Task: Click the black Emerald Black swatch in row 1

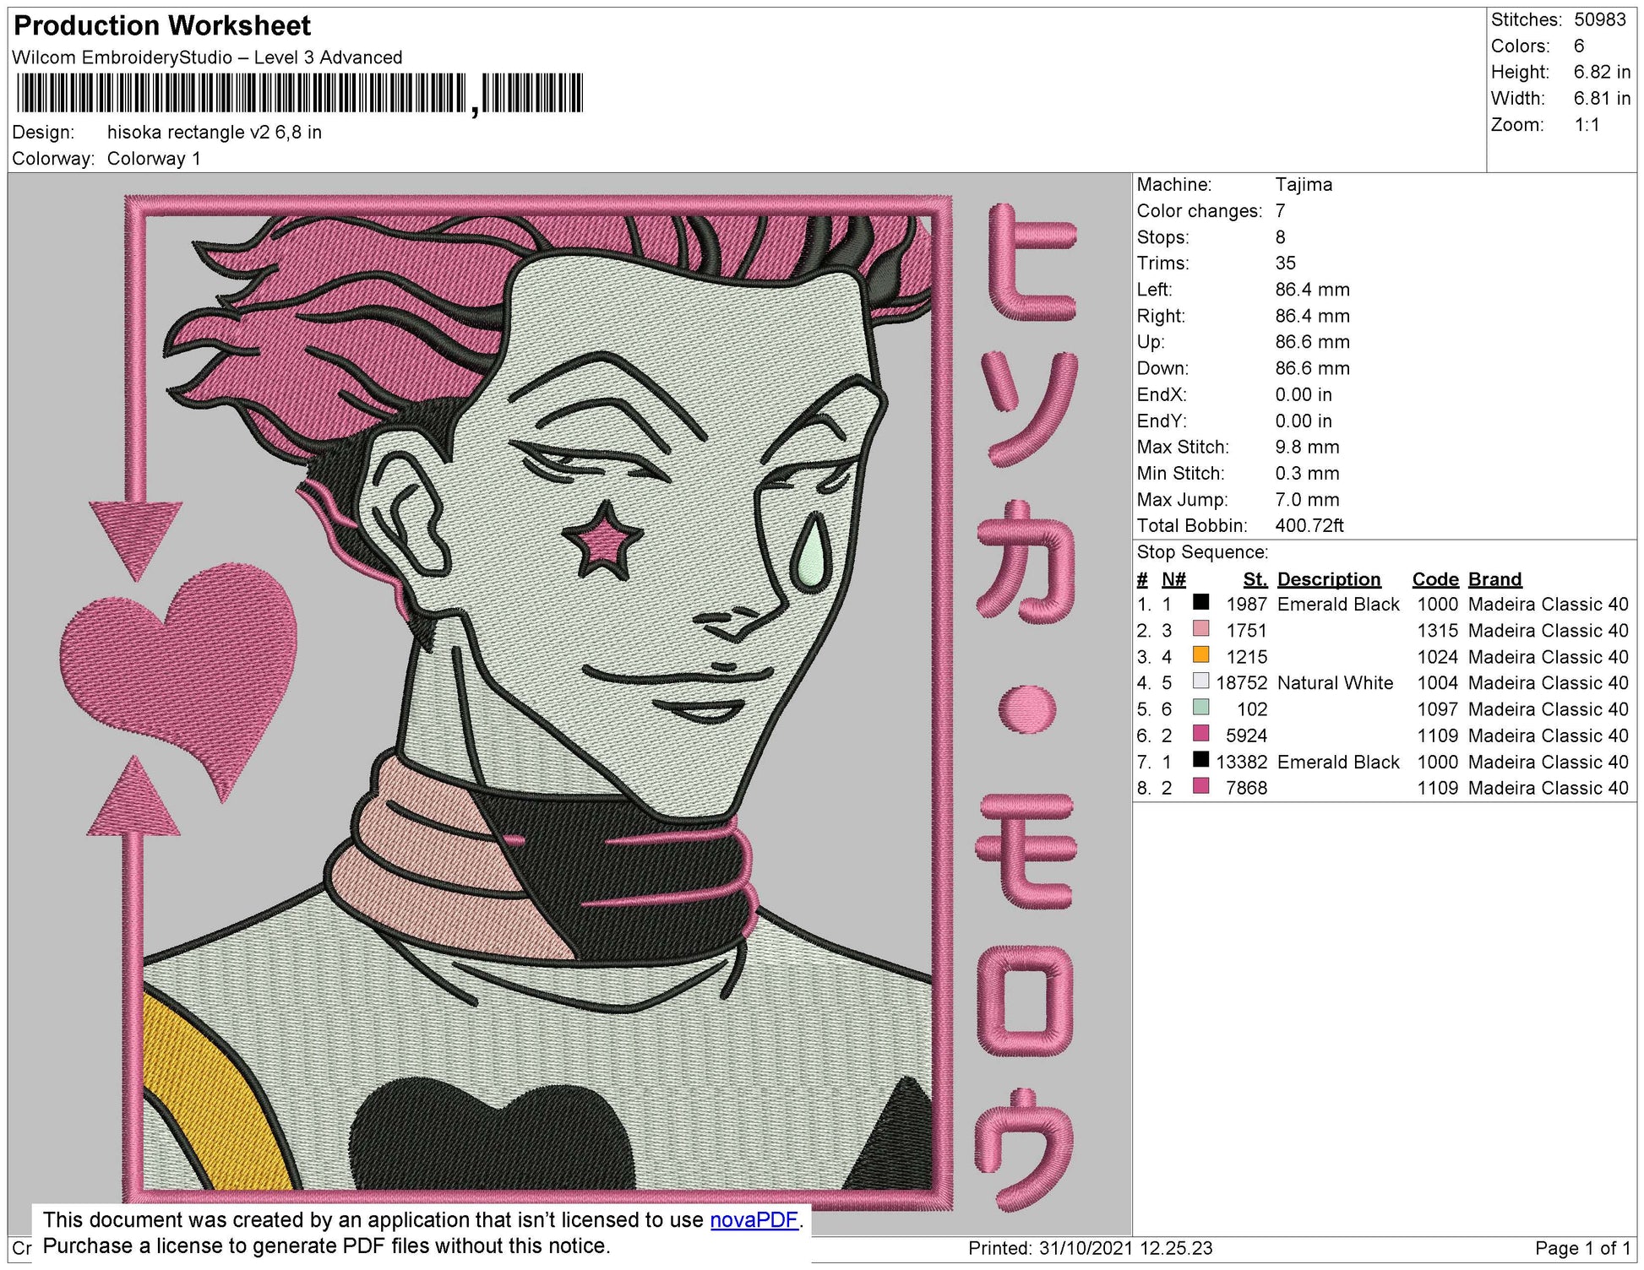Action: pos(1200,603)
